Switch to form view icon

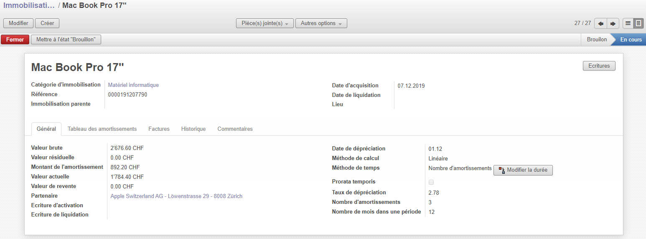click(x=638, y=23)
